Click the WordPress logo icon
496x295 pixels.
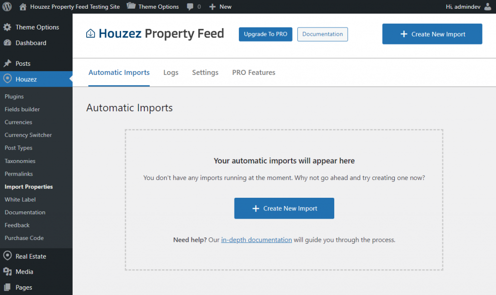click(x=7, y=7)
